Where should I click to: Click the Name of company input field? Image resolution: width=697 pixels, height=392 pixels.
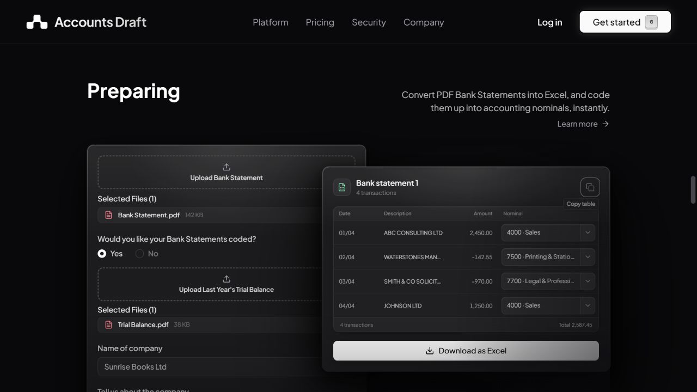tap(227, 367)
